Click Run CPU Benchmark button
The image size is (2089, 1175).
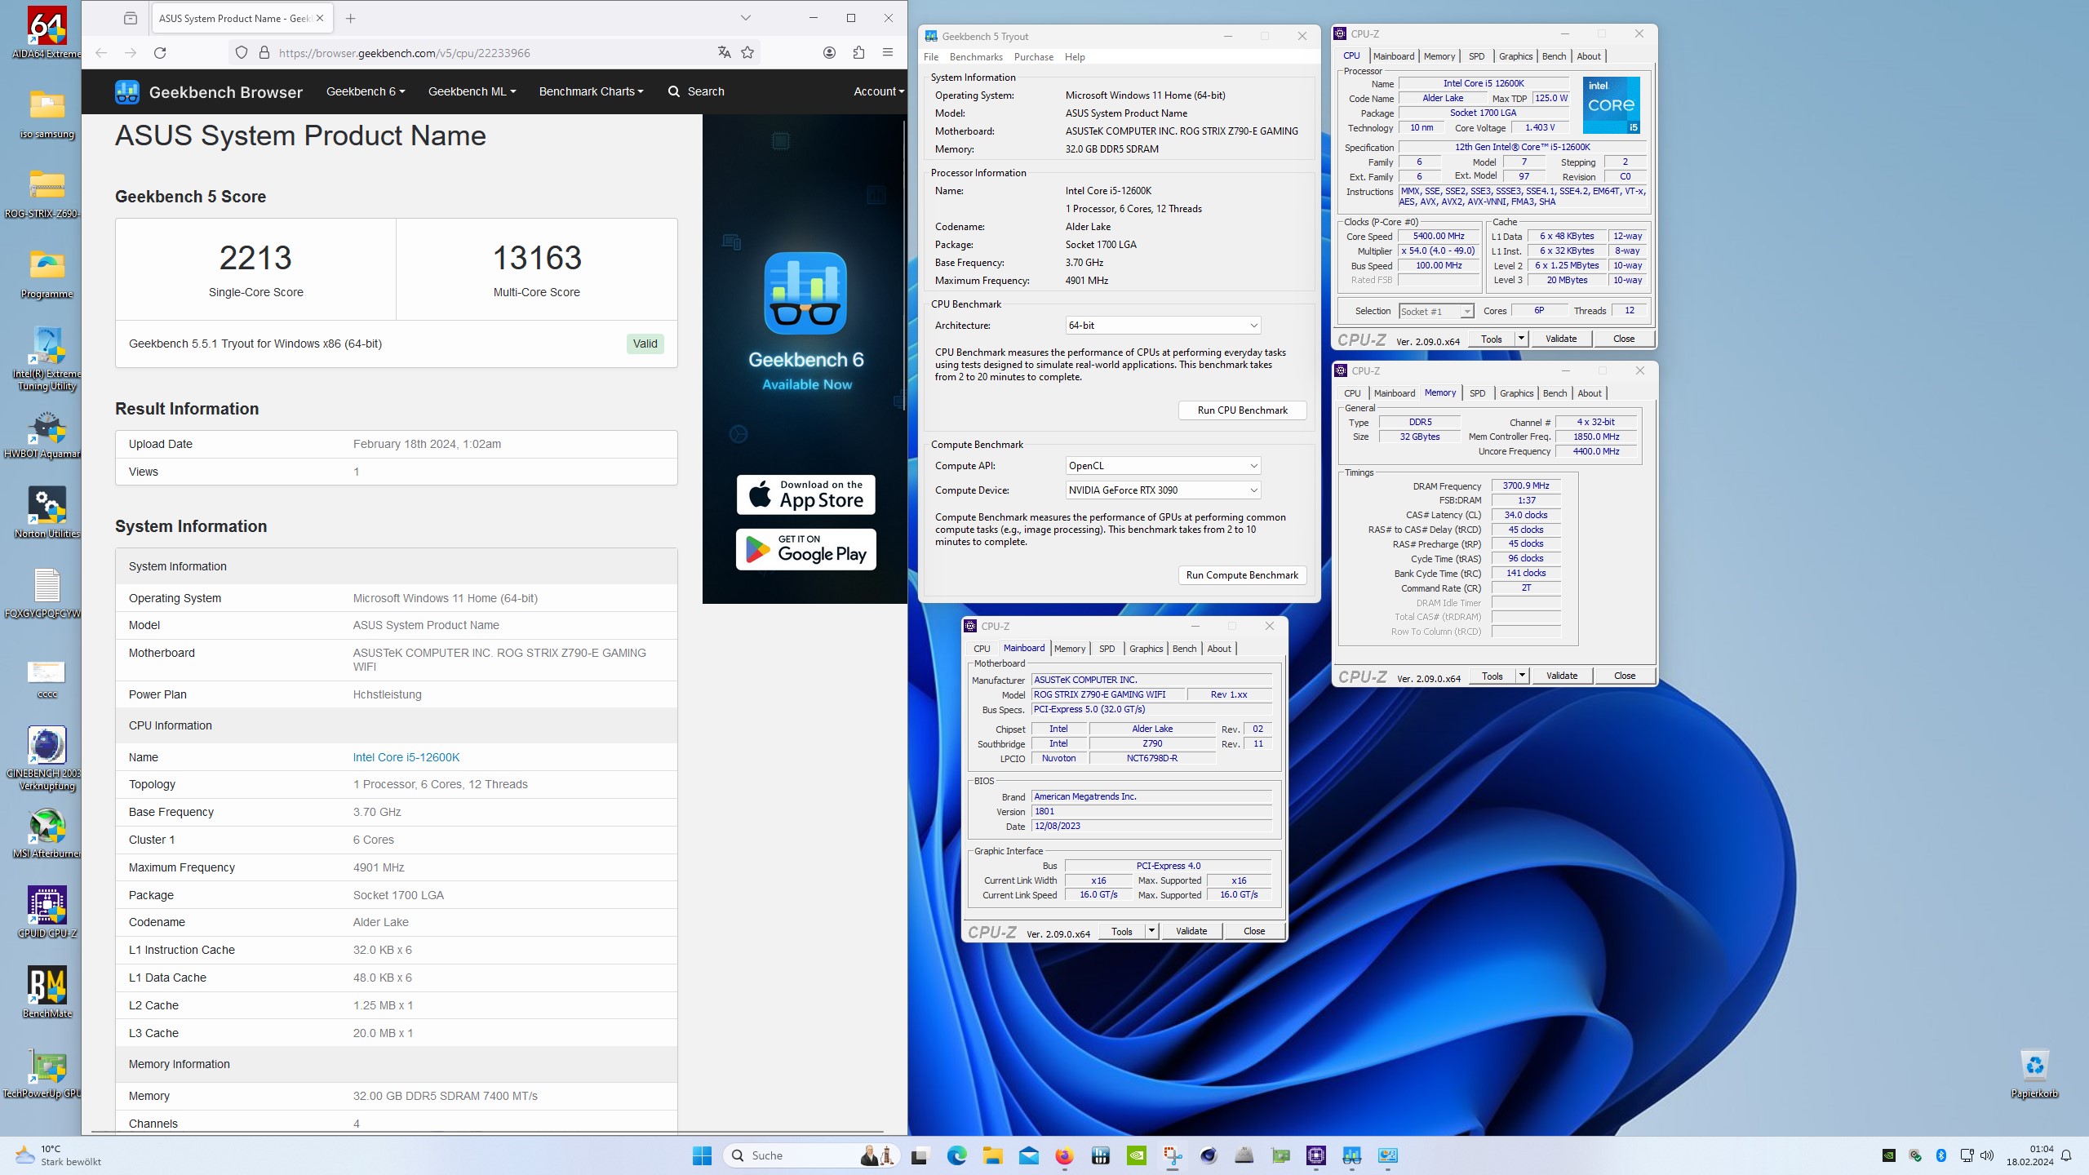pyautogui.click(x=1242, y=410)
